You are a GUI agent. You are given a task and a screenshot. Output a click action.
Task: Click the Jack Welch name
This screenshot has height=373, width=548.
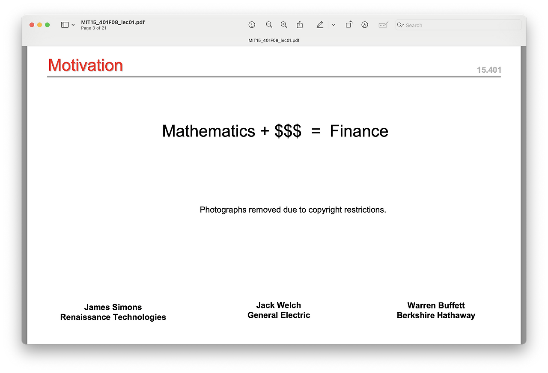(x=279, y=305)
